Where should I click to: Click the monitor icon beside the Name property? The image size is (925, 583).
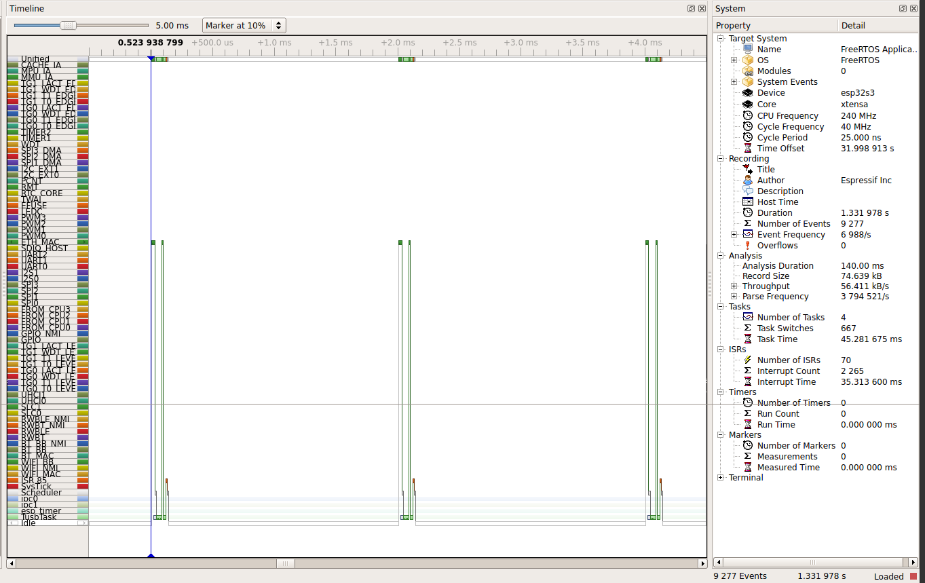click(x=747, y=49)
